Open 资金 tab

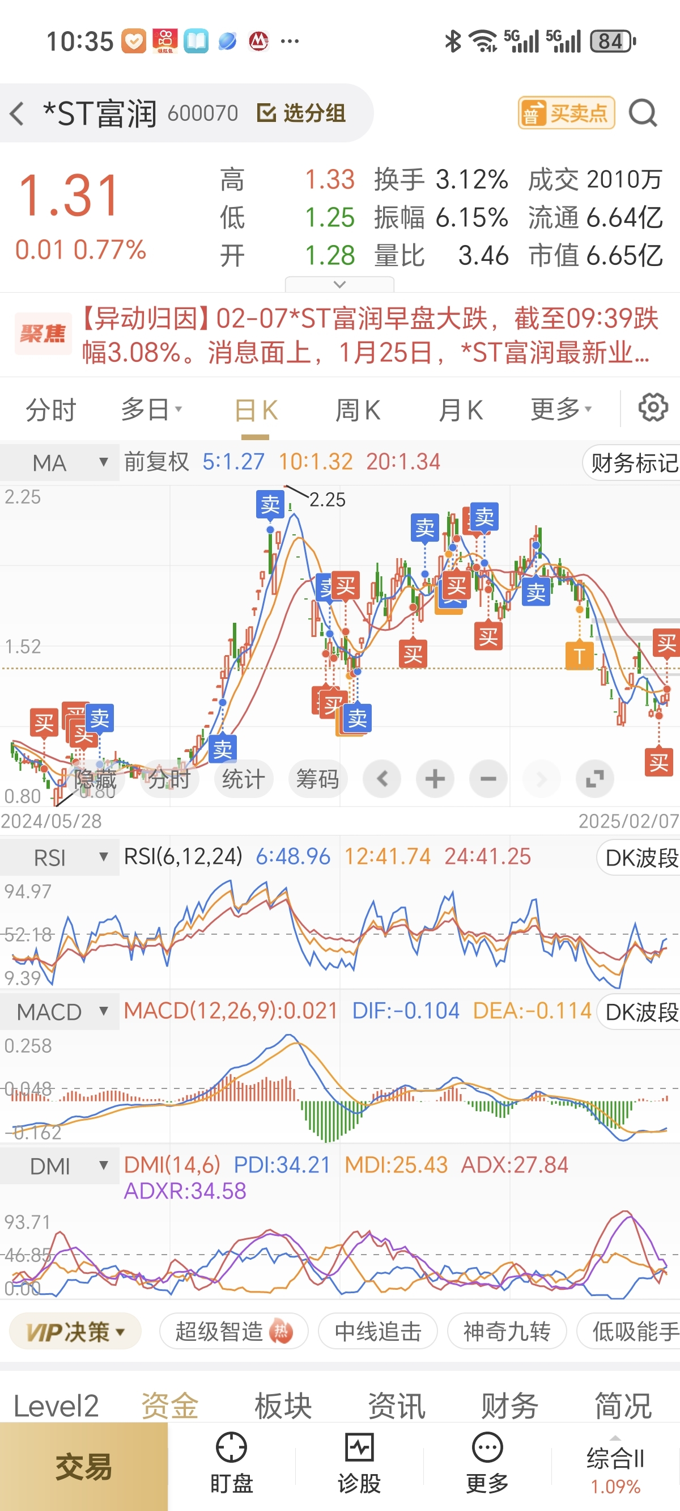click(170, 1406)
